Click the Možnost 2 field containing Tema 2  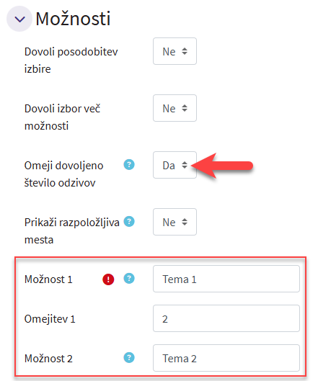click(226, 358)
